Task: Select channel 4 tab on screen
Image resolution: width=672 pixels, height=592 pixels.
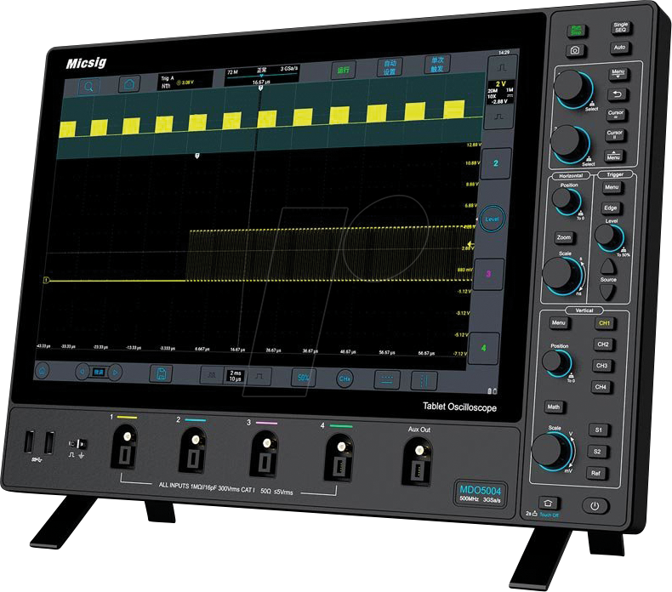Action: (483, 348)
